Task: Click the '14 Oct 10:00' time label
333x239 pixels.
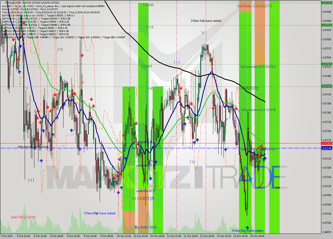Action: click(240, 236)
